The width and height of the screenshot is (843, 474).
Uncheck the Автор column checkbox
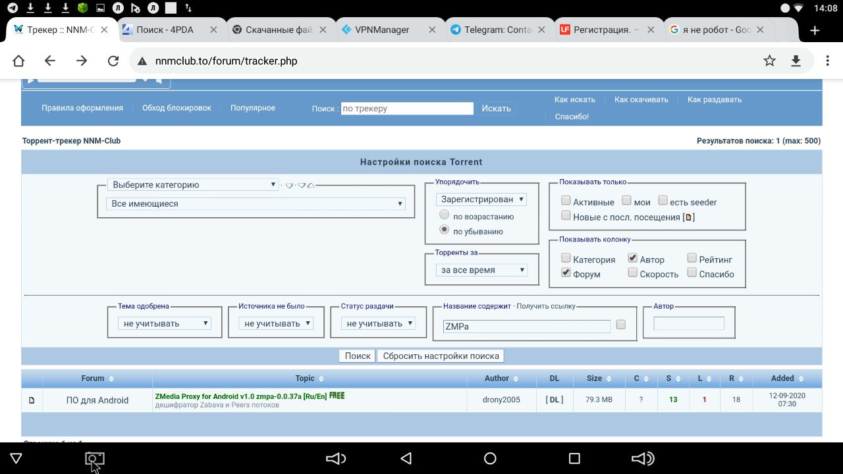[632, 258]
